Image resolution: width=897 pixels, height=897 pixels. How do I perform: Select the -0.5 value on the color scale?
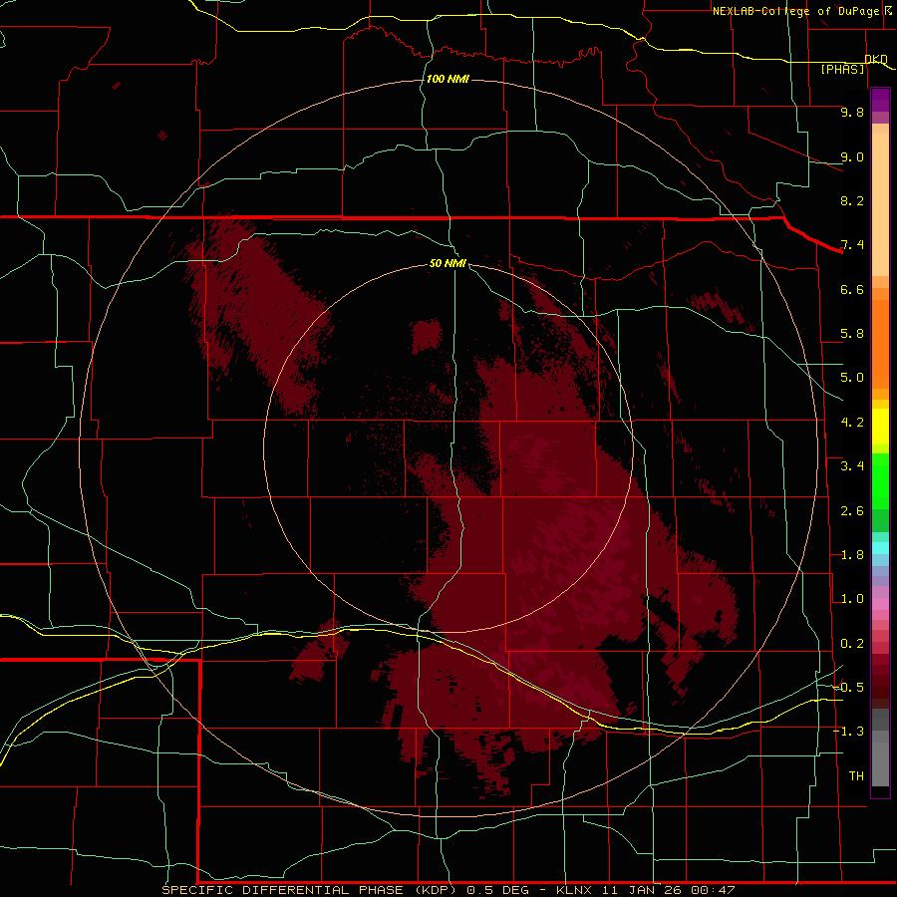pyautogui.click(x=848, y=688)
